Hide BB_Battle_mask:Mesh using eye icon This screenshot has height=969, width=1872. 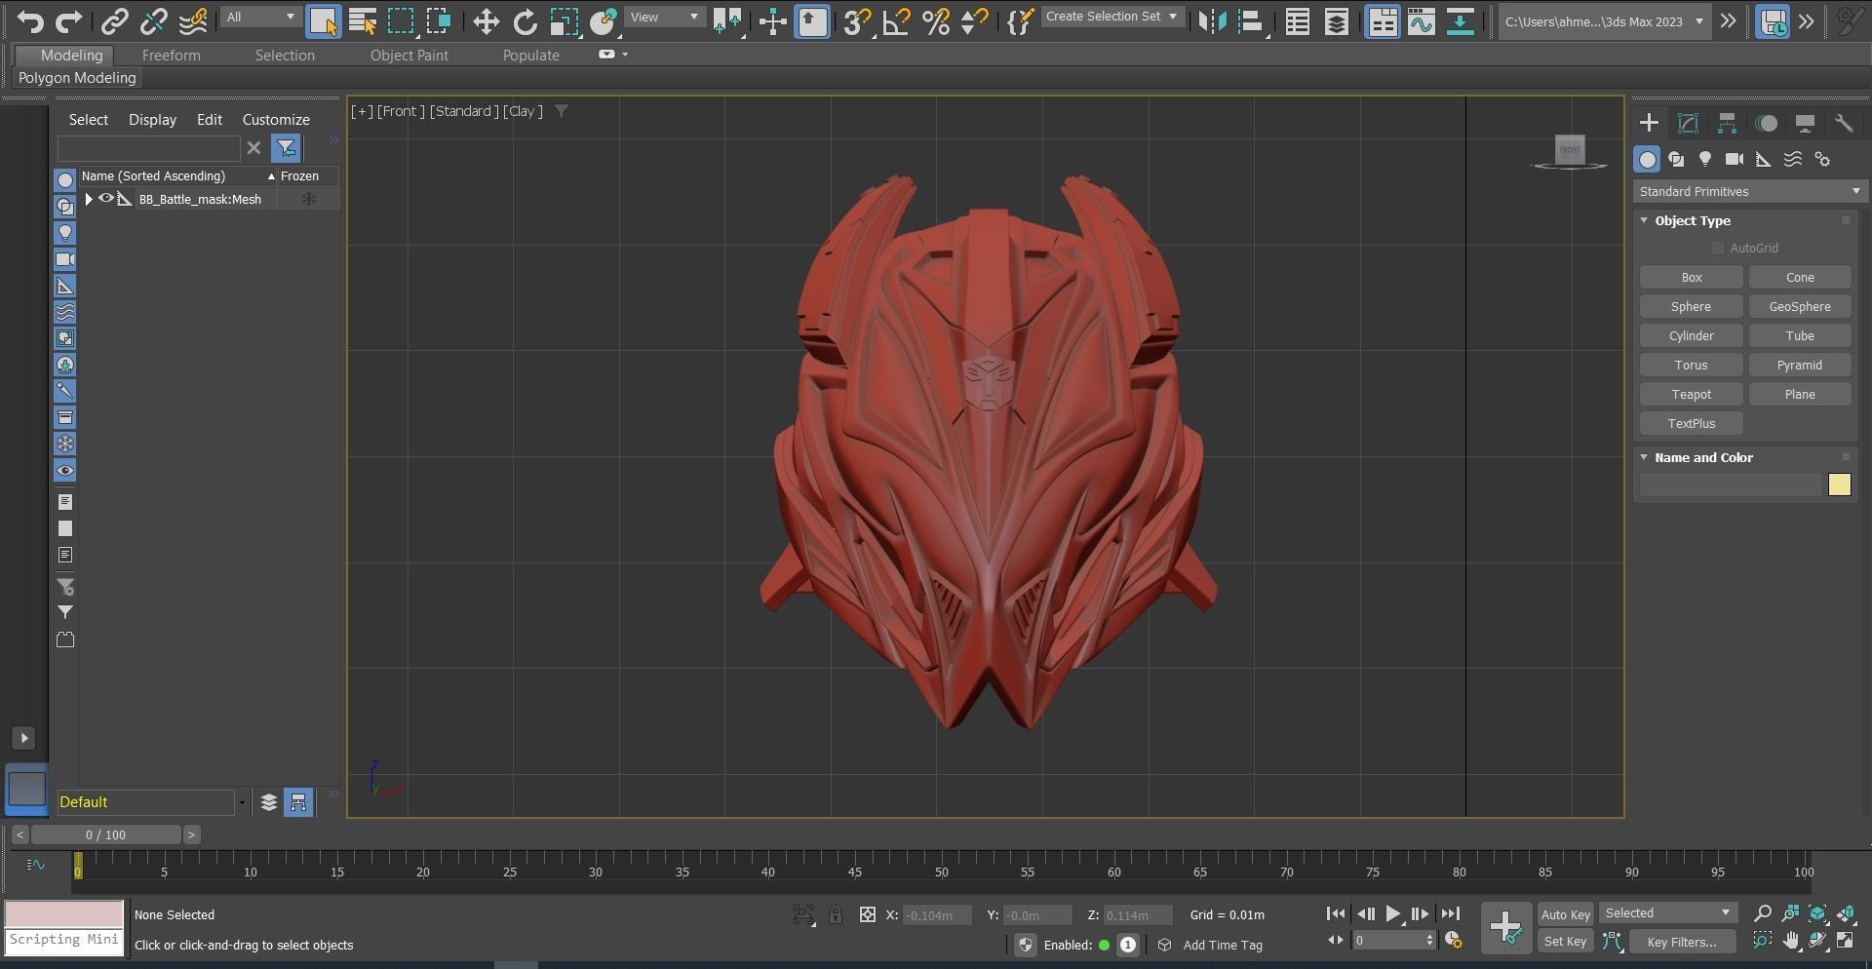[106, 199]
